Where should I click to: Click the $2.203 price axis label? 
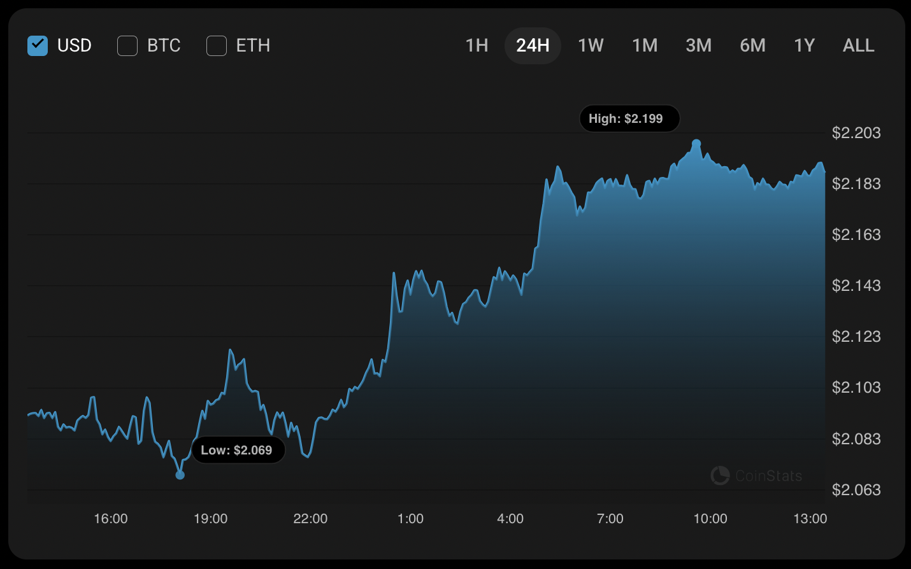click(856, 133)
